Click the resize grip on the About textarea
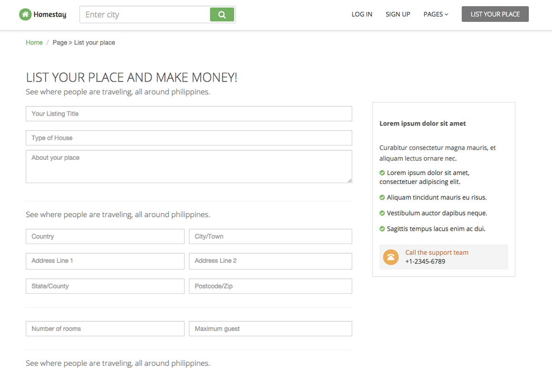Viewport: 552px width, 368px height. click(350, 181)
